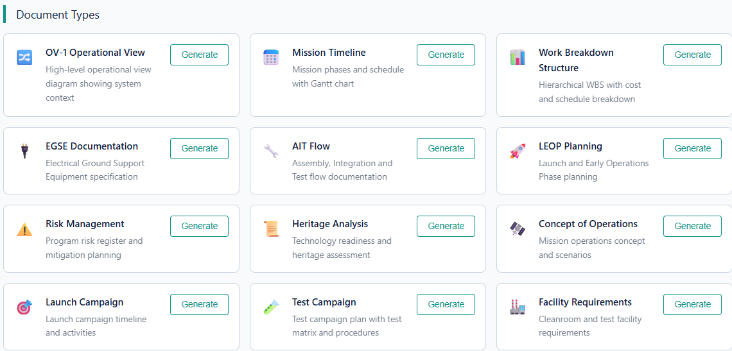The height and width of the screenshot is (351, 732).
Task: Generate the EGSE Documentation
Action: [x=199, y=148]
